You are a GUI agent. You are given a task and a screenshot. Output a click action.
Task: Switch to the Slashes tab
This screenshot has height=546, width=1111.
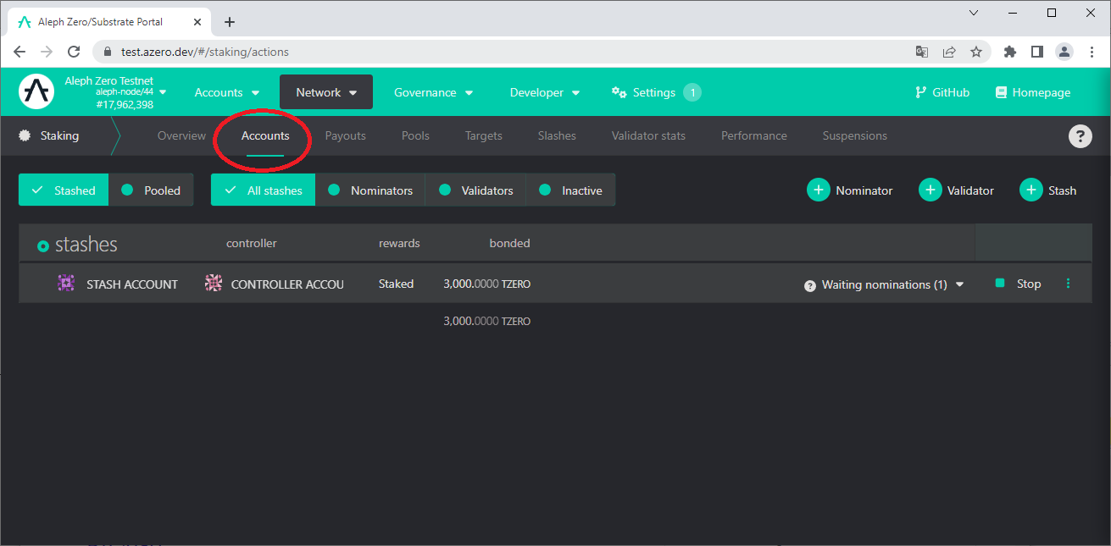pyautogui.click(x=557, y=135)
